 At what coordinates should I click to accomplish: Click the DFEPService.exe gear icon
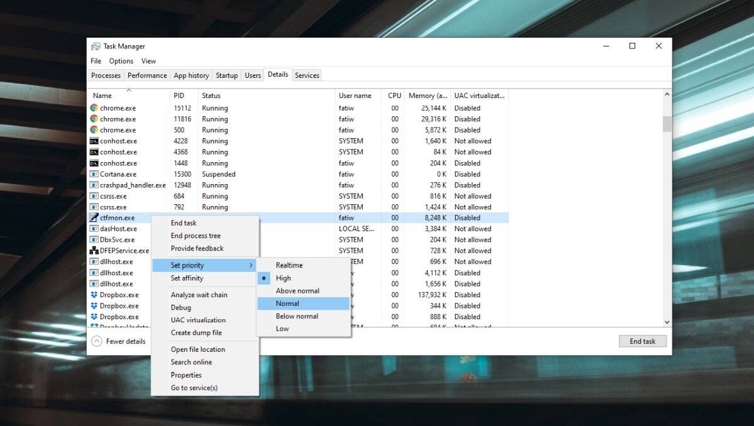click(x=94, y=250)
